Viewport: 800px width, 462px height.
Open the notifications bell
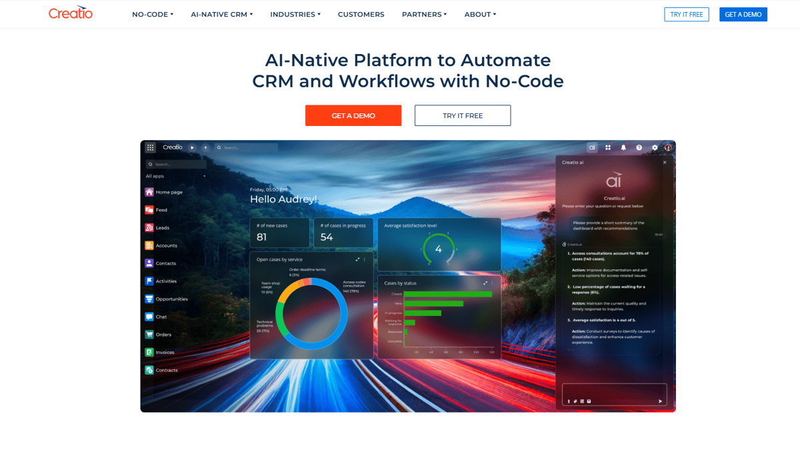click(x=623, y=147)
